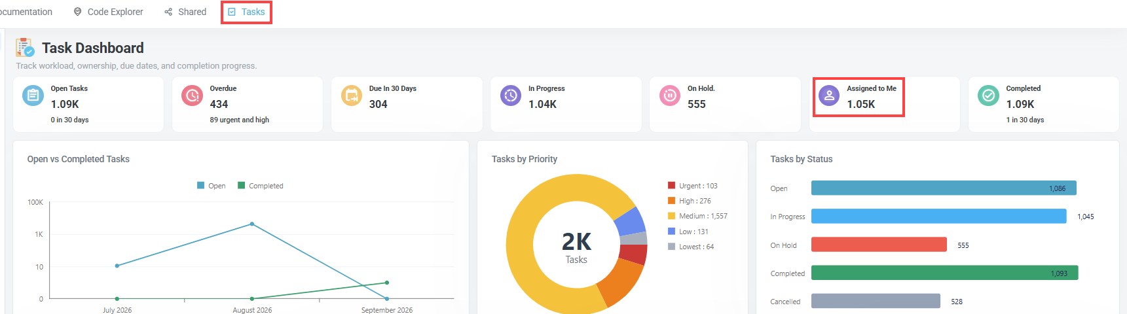Click the Tasks by Priority title
Screen dimensions: 1127x314
pos(525,159)
